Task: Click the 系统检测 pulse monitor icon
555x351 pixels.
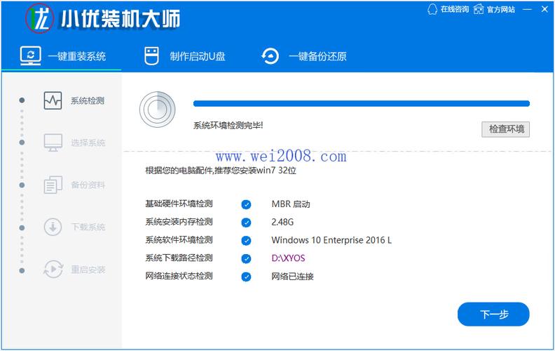Action: pos(53,100)
